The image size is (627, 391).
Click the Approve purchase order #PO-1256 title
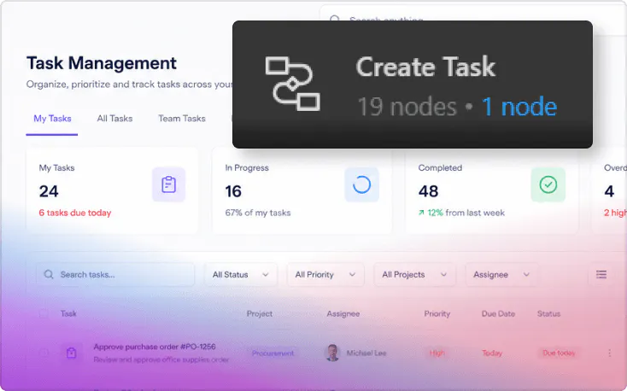(155, 347)
